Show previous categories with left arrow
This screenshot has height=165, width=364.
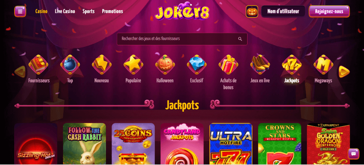(20, 72)
